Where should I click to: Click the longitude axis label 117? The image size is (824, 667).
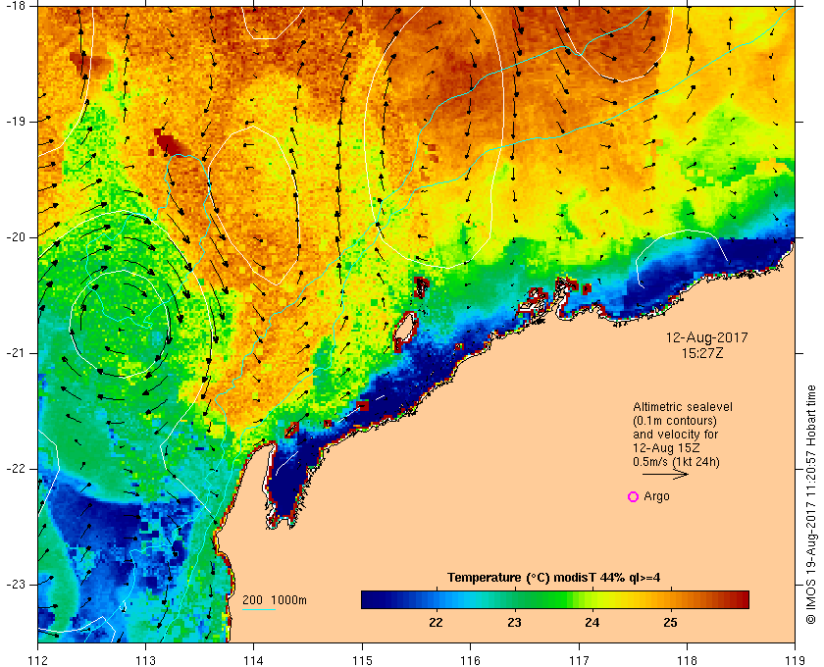579,660
